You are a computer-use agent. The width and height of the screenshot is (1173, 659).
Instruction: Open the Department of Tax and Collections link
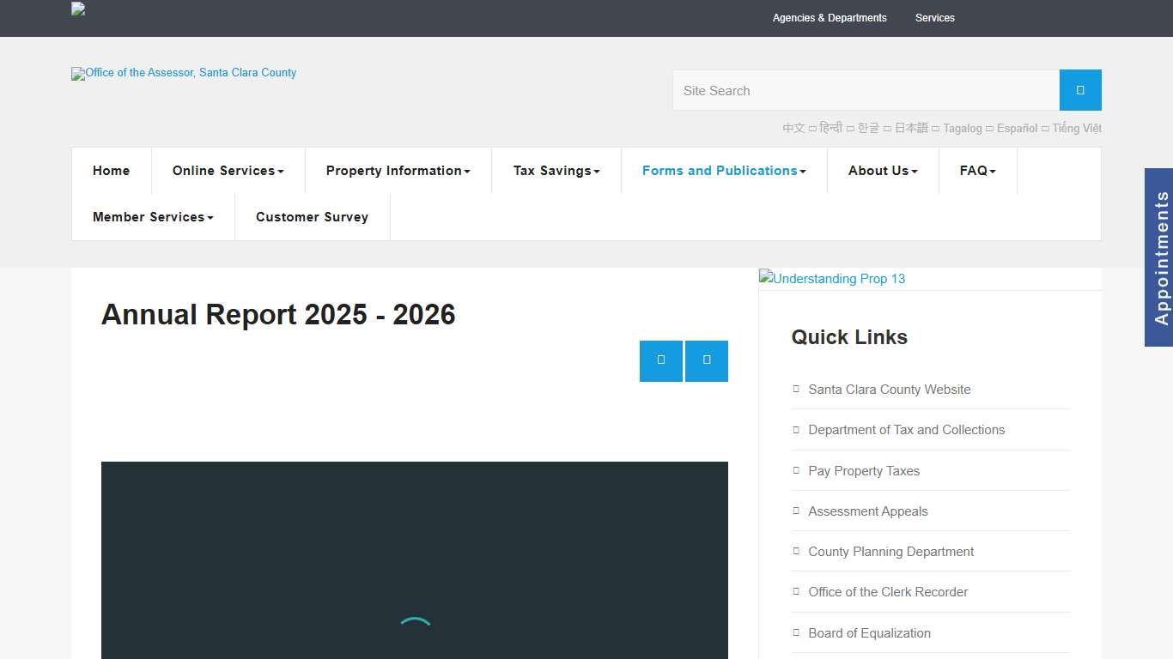point(906,429)
